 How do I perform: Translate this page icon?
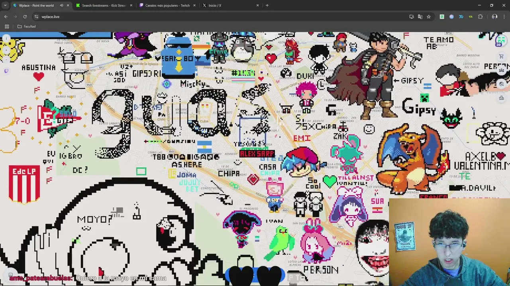coord(420,17)
